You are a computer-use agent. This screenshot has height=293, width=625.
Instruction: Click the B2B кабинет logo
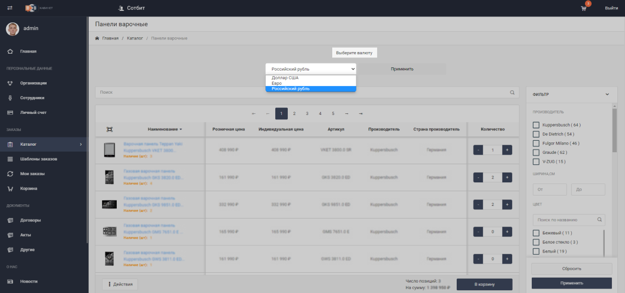click(x=39, y=8)
